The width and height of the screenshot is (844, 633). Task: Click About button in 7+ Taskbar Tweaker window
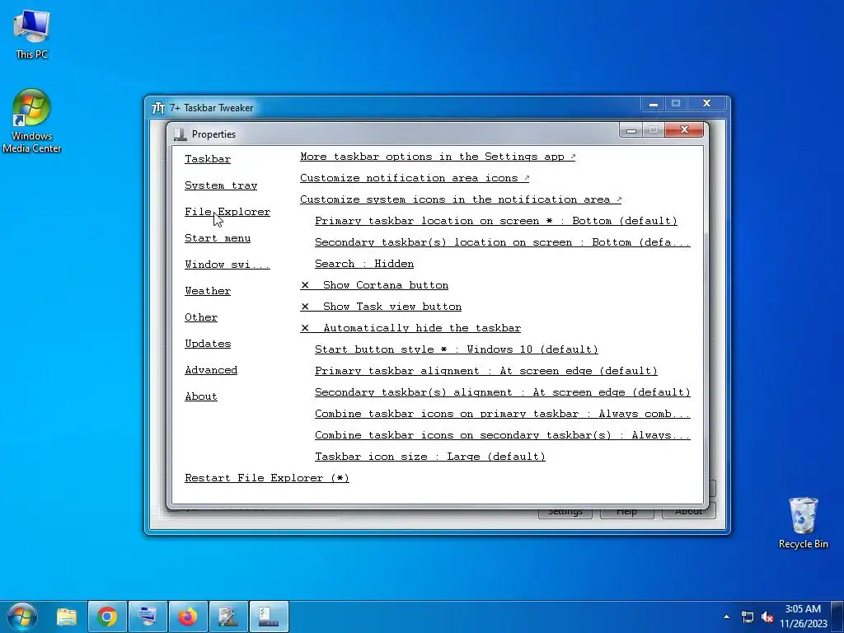pos(688,513)
